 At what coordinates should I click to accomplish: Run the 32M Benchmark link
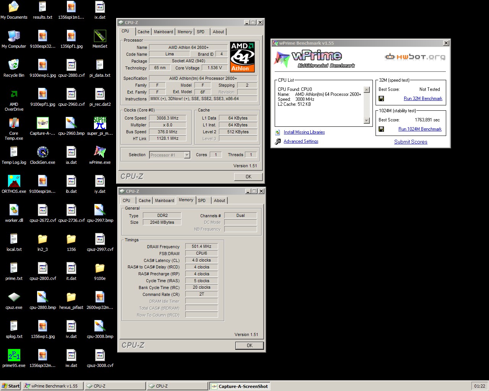pos(423,99)
